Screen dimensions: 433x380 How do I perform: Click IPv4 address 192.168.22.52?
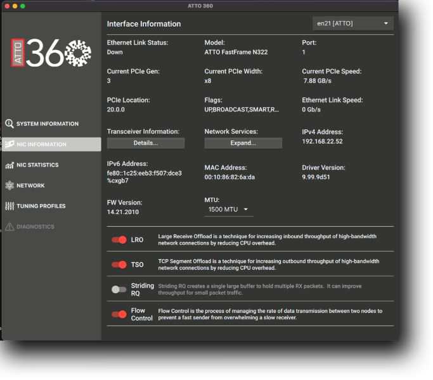(322, 141)
